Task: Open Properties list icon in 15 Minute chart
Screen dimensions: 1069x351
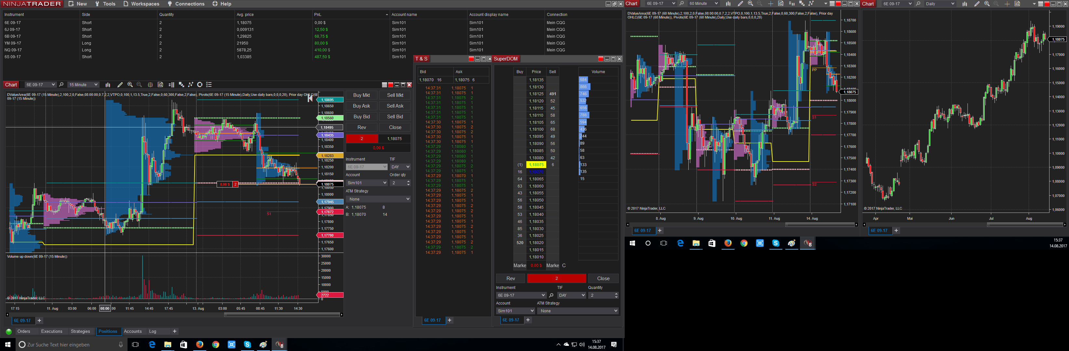Action: [209, 84]
